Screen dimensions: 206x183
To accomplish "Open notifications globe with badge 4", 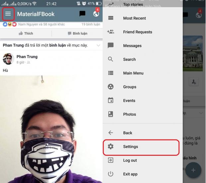I will click(x=96, y=14).
